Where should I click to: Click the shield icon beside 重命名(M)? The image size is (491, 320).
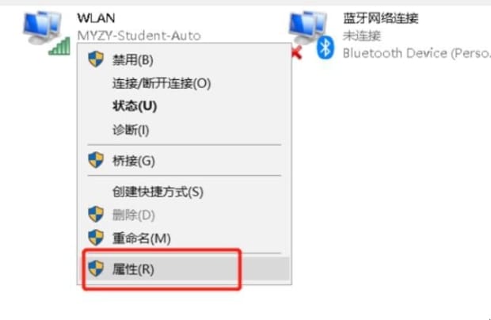click(96, 238)
